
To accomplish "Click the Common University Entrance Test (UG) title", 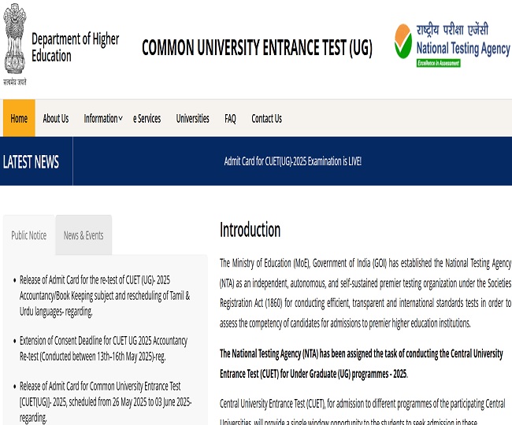I will click(257, 48).
